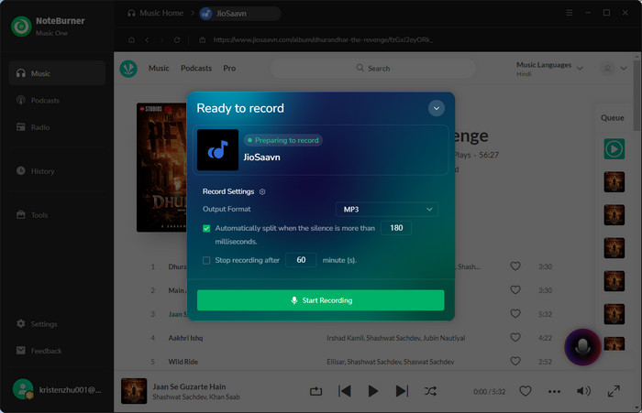
Task: Open Music tab in JioSaavn header
Action: pos(159,69)
